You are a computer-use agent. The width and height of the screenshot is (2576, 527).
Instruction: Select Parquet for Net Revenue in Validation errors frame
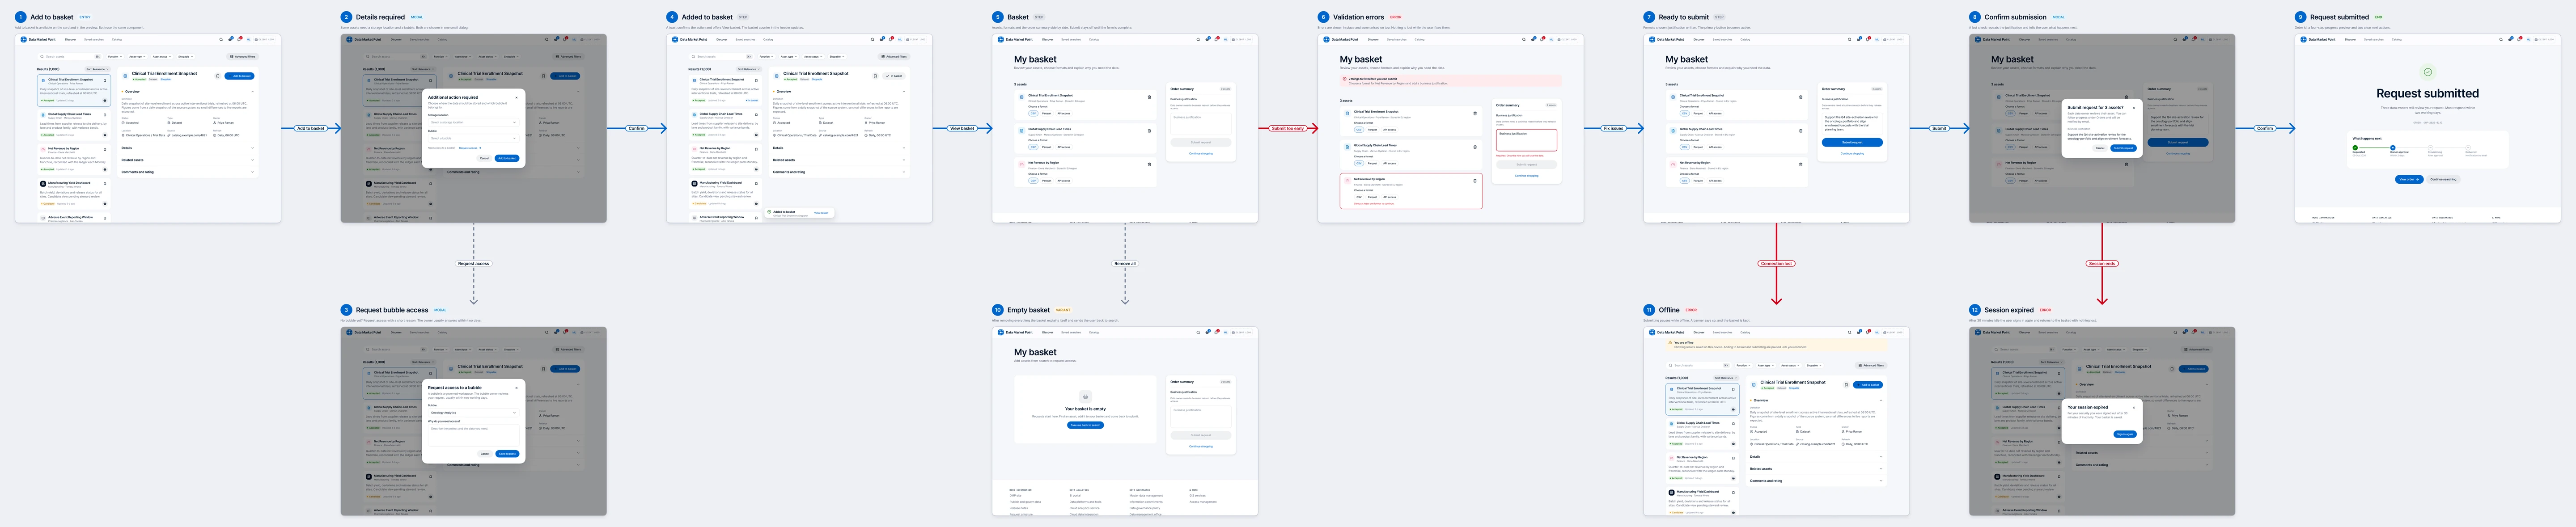pos(1372,197)
